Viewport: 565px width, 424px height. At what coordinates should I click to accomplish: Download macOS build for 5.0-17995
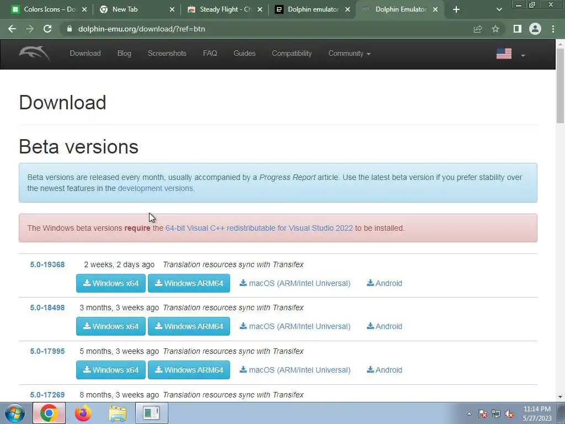[295, 370]
